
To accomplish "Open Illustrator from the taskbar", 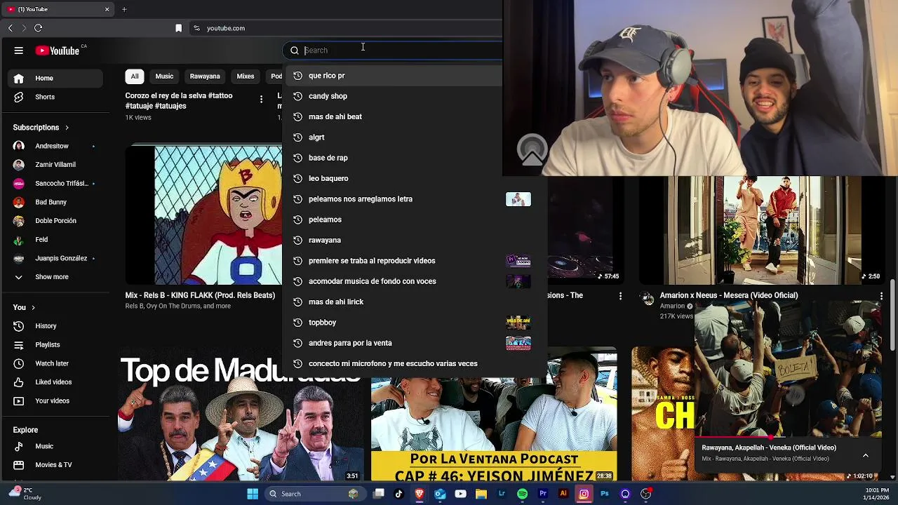I will [x=563, y=494].
